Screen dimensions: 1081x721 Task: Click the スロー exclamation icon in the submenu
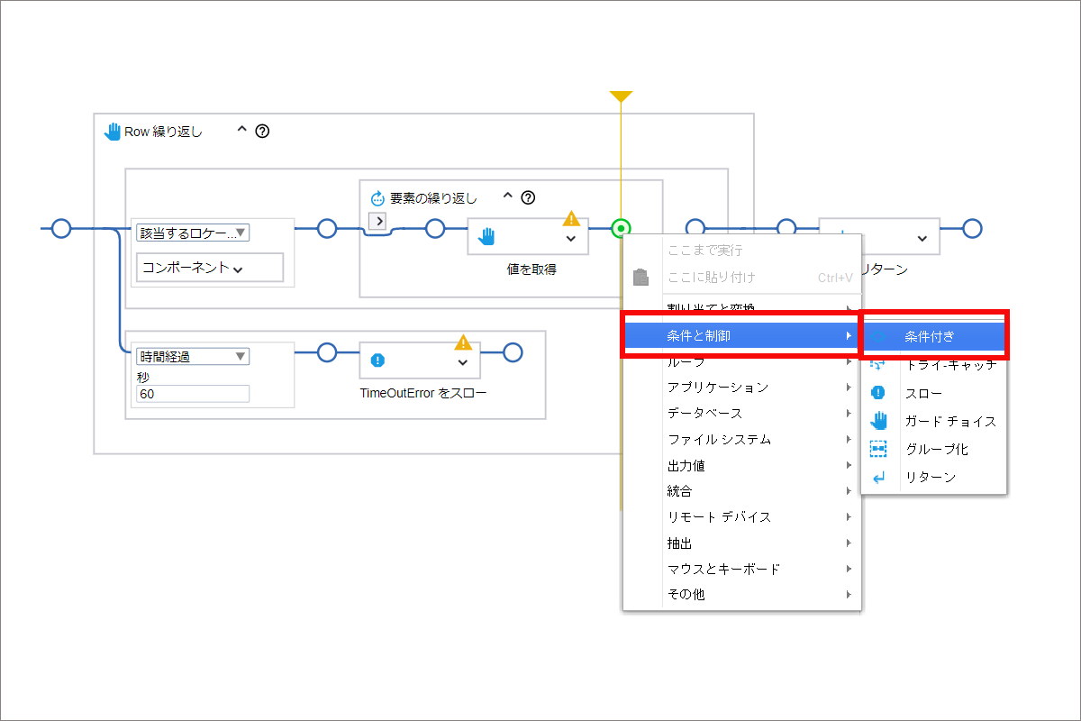click(878, 393)
